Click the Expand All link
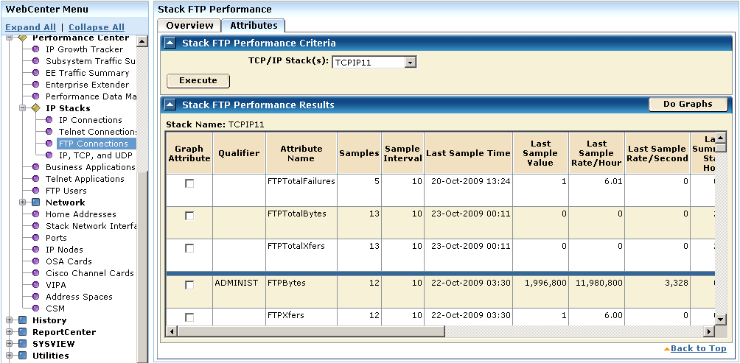 point(31,27)
